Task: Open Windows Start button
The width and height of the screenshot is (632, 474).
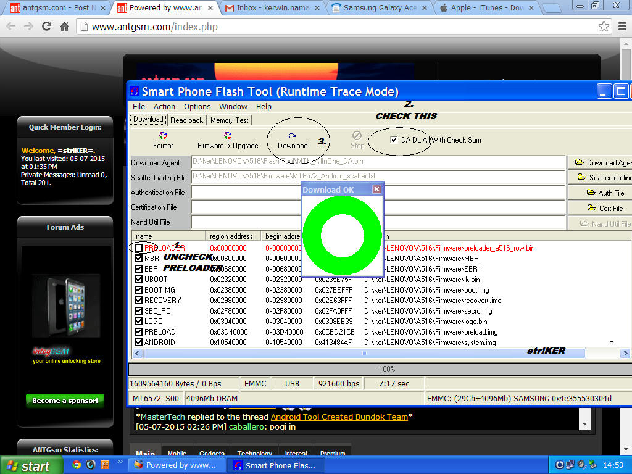Action: [31, 465]
